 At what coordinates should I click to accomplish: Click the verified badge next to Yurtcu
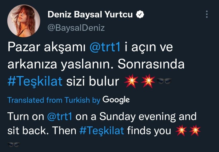pos(140,14)
